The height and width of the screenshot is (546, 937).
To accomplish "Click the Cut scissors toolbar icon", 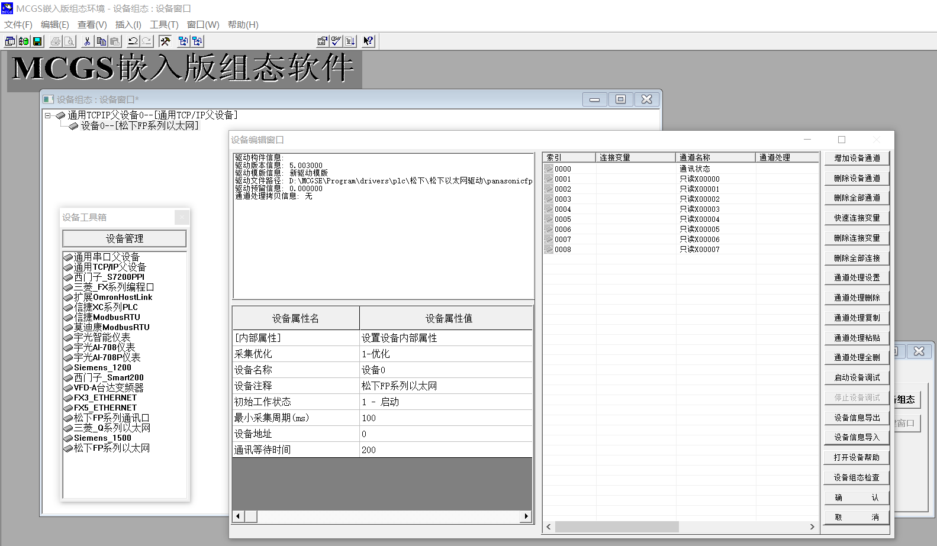I will [x=87, y=41].
